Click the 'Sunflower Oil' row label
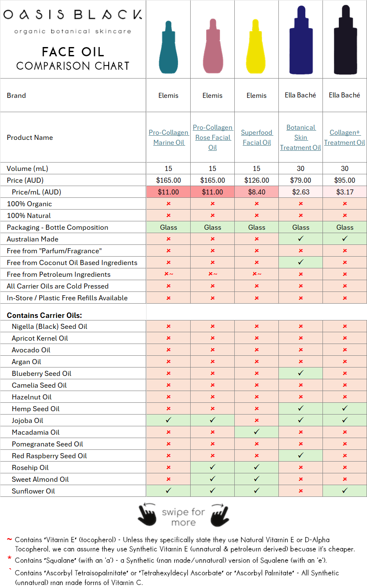Viewport: 367px width, 588px height. point(33,491)
